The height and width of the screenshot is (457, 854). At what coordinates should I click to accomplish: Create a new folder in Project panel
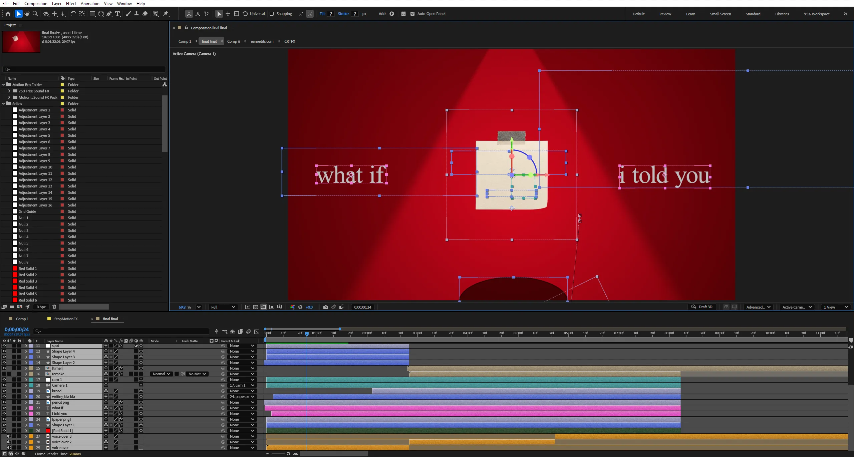tap(12, 307)
